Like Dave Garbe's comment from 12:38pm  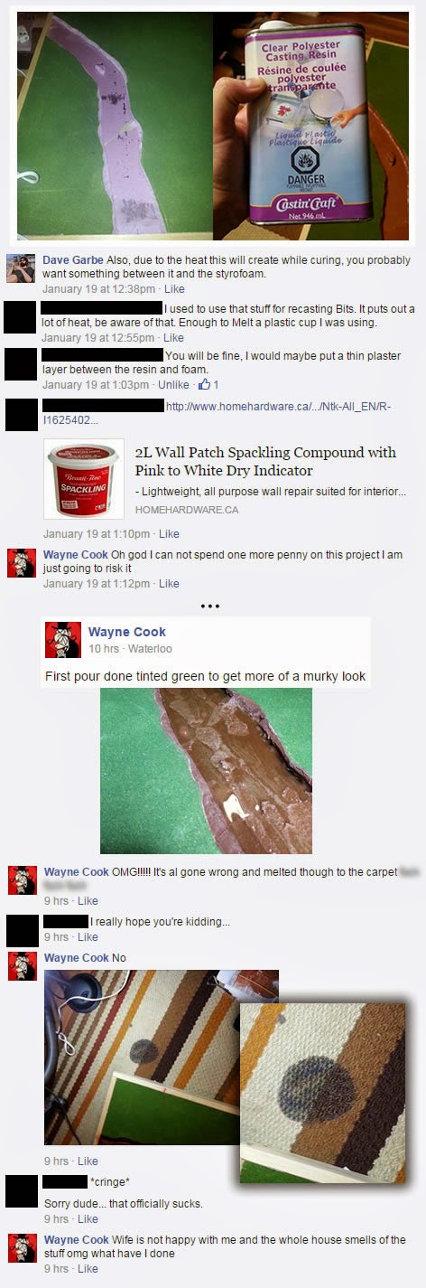174,289
